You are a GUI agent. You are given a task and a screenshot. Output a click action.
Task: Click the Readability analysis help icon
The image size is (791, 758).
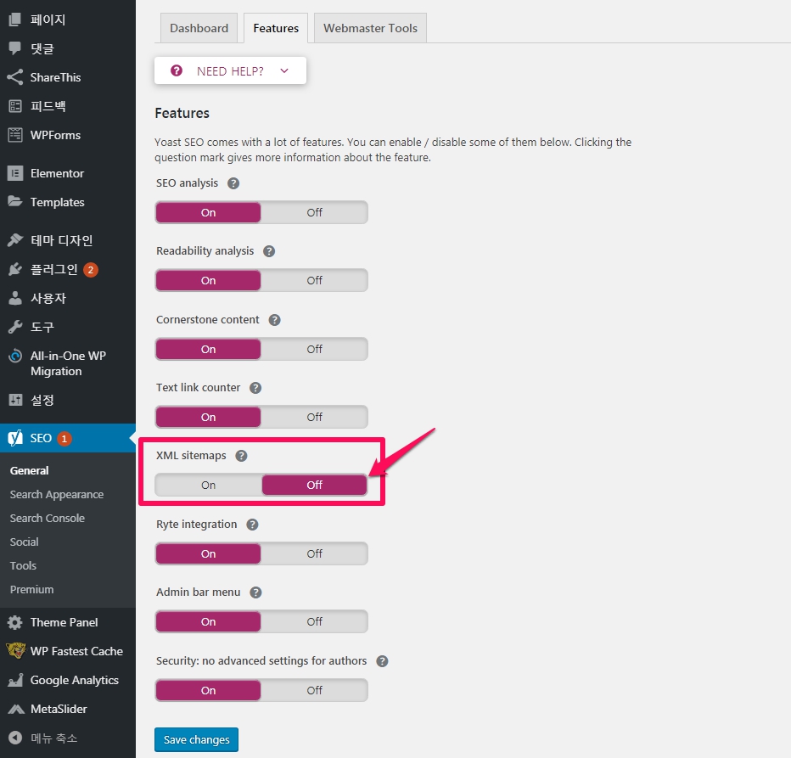(269, 251)
